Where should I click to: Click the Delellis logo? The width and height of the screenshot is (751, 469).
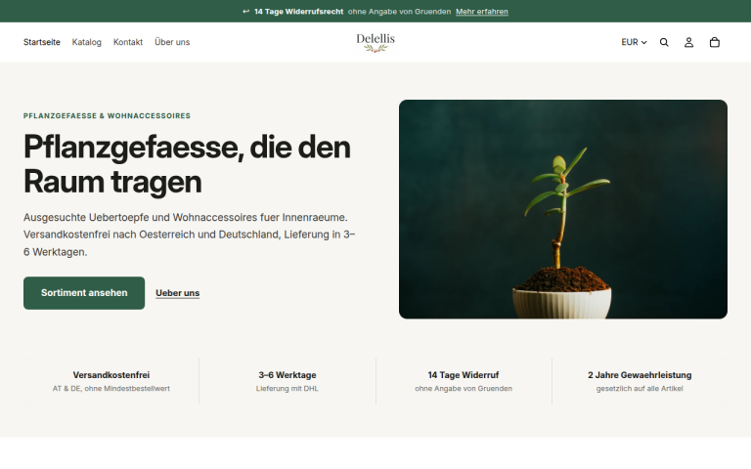pyautogui.click(x=375, y=42)
